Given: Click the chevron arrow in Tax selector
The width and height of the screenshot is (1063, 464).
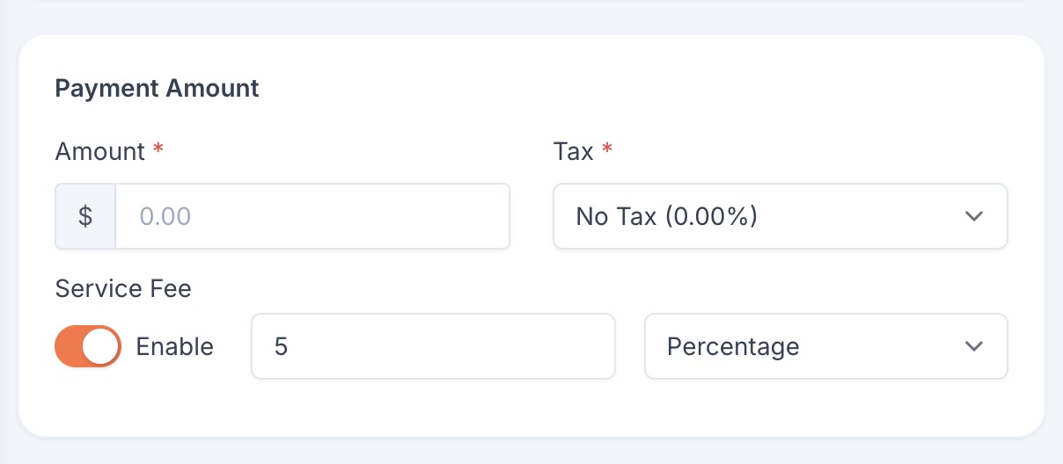Looking at the screenshot, I should click(x=973, y=216).
